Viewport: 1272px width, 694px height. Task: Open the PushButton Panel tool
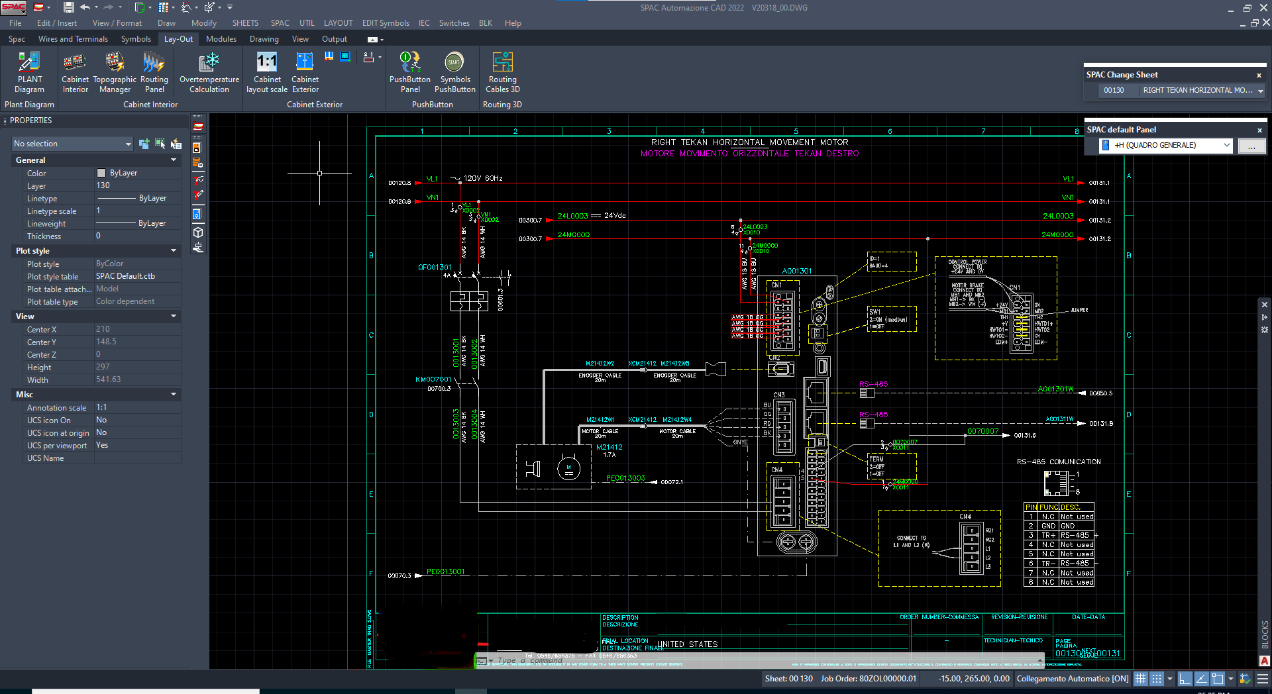click(410, 73)
